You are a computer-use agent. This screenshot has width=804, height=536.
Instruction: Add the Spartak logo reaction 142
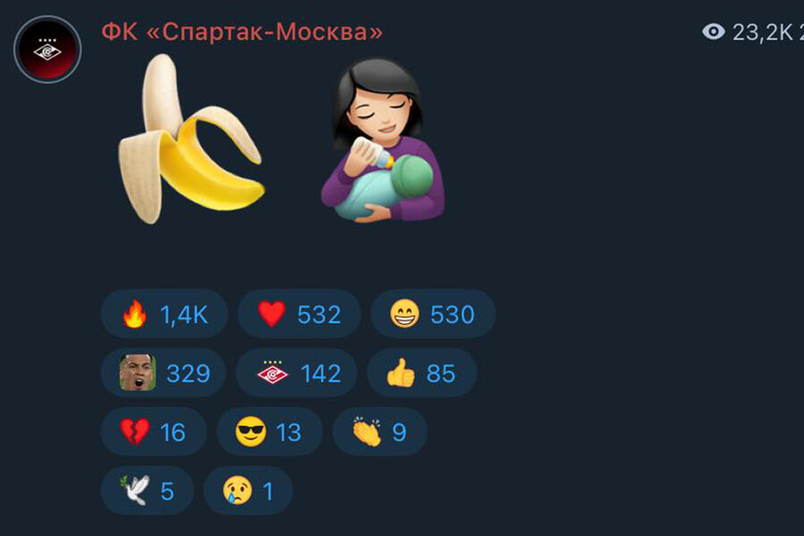click(297, 373)
